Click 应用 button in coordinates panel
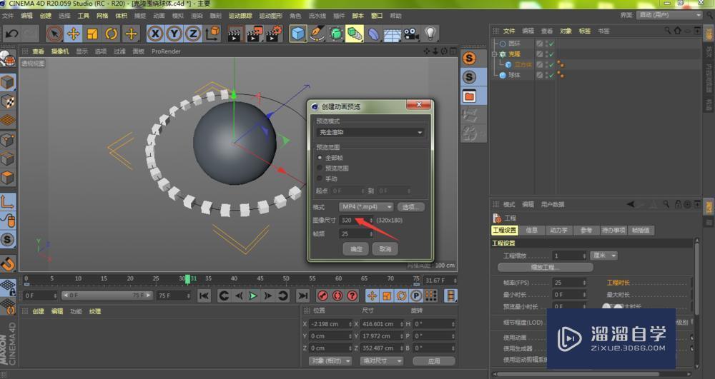 click(x=434, y=361)
